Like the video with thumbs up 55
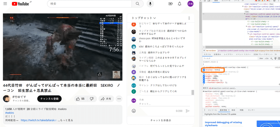 tap(80, 99)
